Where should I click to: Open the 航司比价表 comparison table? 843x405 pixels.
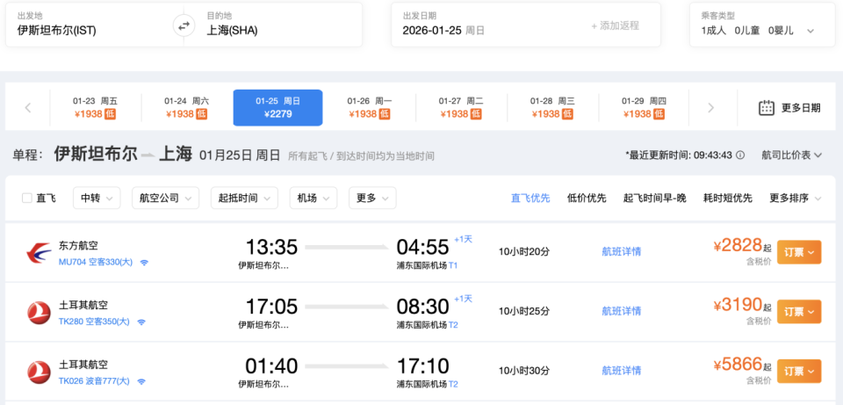pos(791,155)
